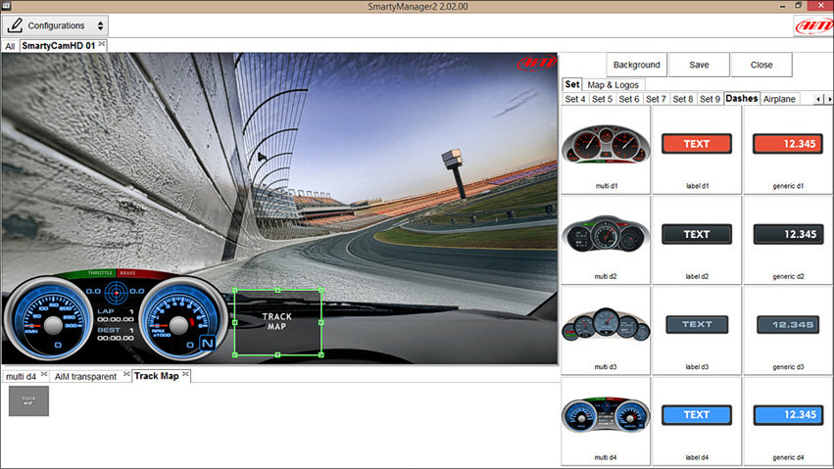Switch to the Map & Logos tab
Viewport: 834px width, 469px height.
tap(614, 85)
